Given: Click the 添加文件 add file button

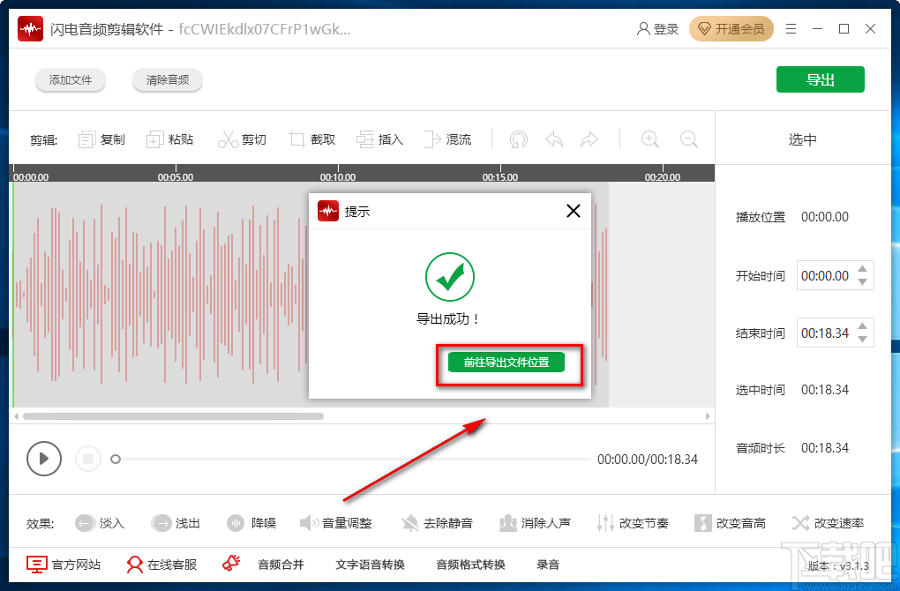Looking at the screenshot, I should click(x=70, y=79).
